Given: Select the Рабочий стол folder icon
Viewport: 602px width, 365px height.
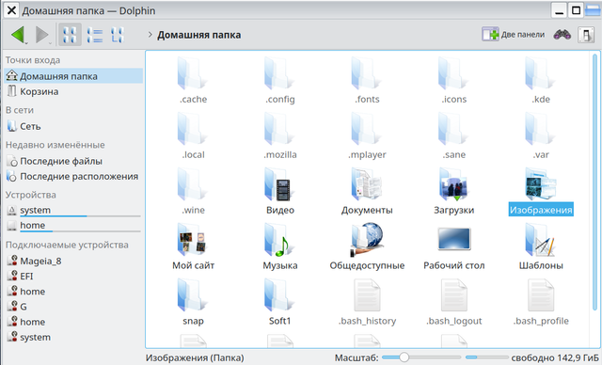Looking at the screenshot, I should [453, 239].
